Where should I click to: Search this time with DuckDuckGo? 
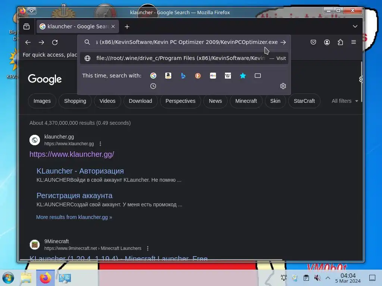[198, 76]
